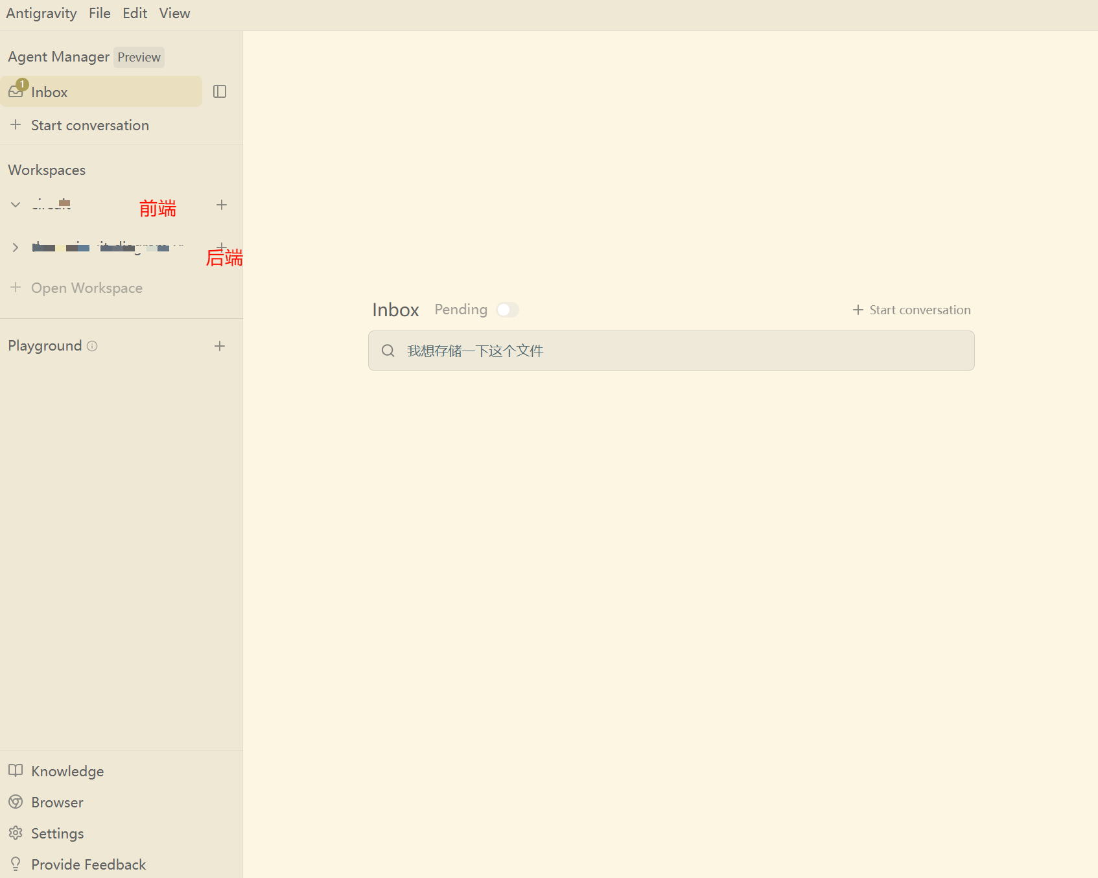Image resolution: width=1098 pixels, height=878 pixels.
Task: Open the View menu
Action: tap(175, 13)
